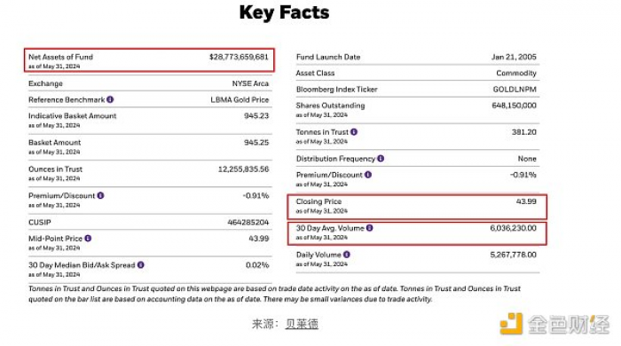Viewport: 621px width, 346px height.
Task: Select the NYSE Arca exchange value
Action: [x=250, y=83]
